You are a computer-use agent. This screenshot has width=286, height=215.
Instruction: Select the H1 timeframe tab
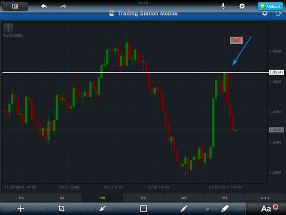(21, 198)
